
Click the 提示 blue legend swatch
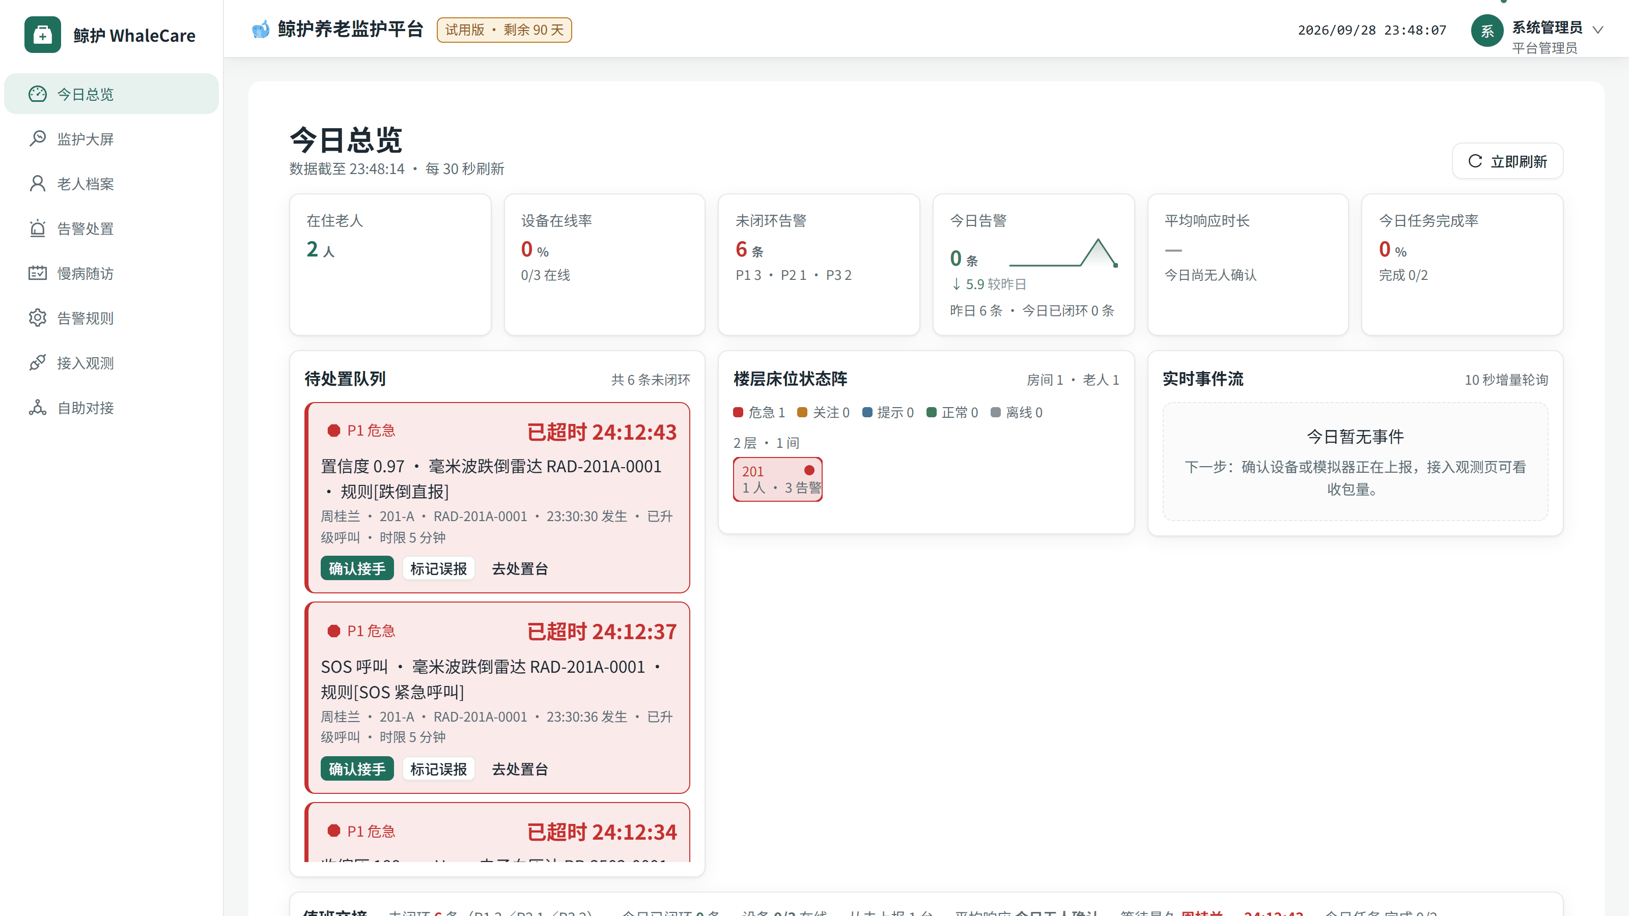click(x=867, y=412)
